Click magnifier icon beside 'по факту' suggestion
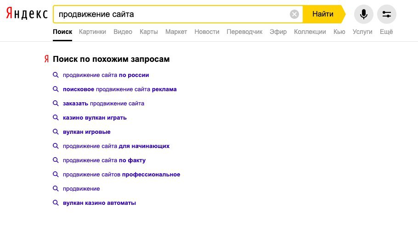The width and height of the screenshot is (418, 225). tap(56, 160)
